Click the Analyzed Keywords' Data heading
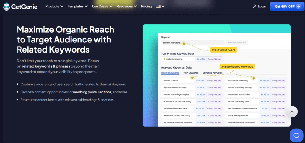The height and width of the screenshot is (143, 305). 176,68
